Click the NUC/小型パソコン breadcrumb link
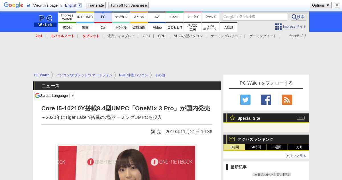 tap(134, 75)
